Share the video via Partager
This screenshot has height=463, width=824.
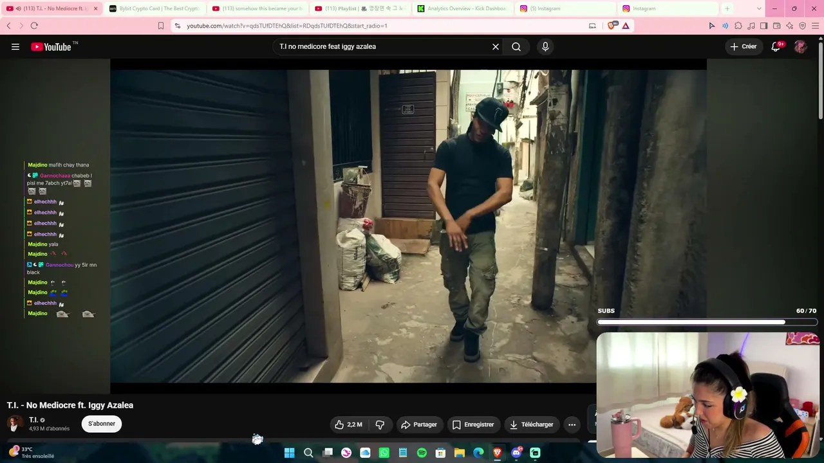pos(419,424)
